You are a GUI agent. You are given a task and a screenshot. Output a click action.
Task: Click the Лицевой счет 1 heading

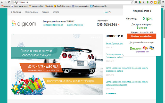(x=142, y=11)
